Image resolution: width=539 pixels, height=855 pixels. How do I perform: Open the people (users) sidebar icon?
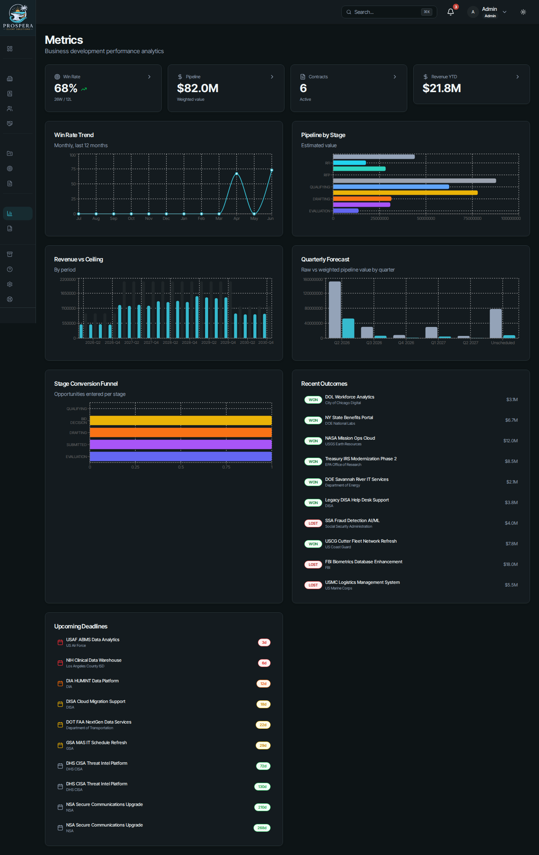(x=10, y=109)
